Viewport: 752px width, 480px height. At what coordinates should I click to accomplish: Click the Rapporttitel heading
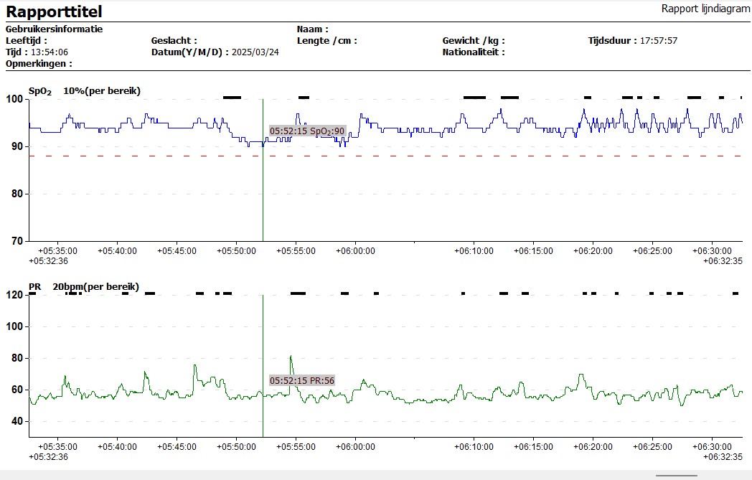(x=54, y=11)
